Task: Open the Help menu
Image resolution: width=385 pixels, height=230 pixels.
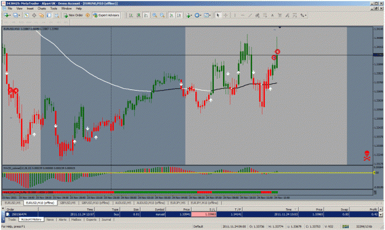Action: (x=79, y=9)
